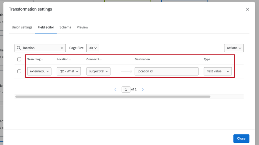Tick the location id row checkbox

click(x=19, y=71)
